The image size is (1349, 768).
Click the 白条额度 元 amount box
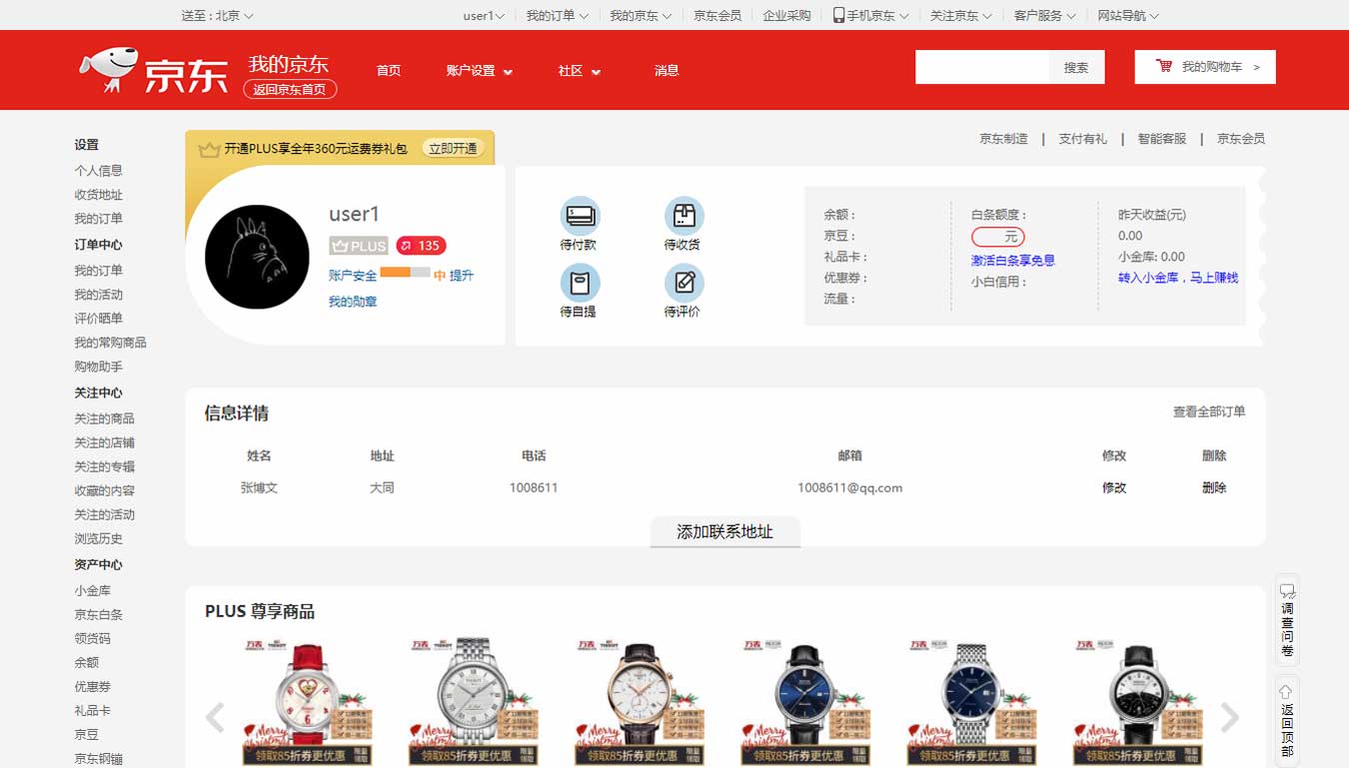pos(998,238)
